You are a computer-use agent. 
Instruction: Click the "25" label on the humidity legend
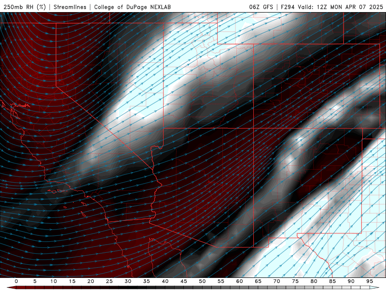coord(110,281)
